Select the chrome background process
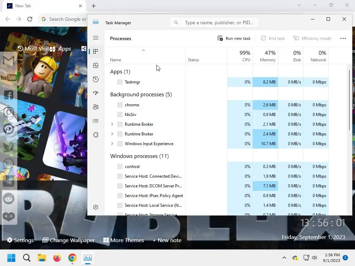The height and width of the screenshot is (266, 355). coord(217,105)
